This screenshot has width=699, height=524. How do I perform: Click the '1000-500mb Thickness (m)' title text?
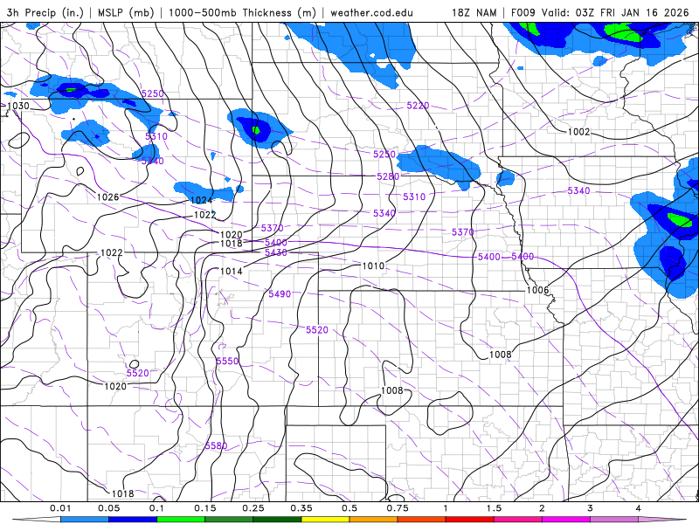[x=242, y=12]
